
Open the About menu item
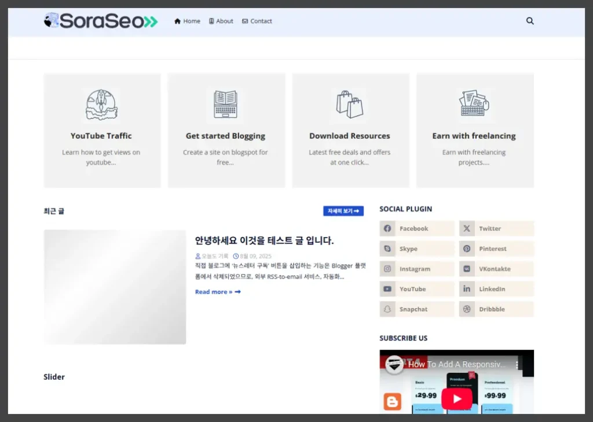(221, 21)
